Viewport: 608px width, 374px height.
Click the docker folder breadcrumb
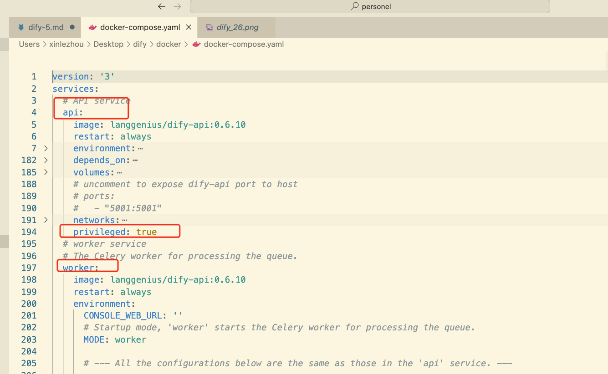pos(169,44)
